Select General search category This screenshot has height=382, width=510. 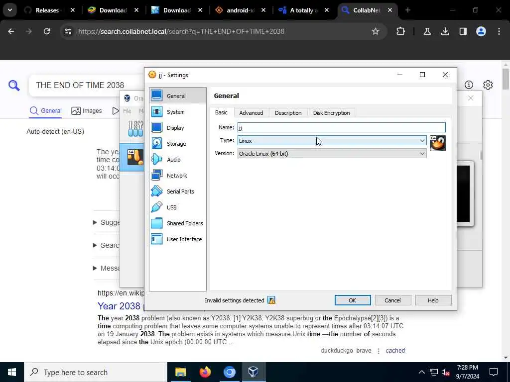pos(45,111)
